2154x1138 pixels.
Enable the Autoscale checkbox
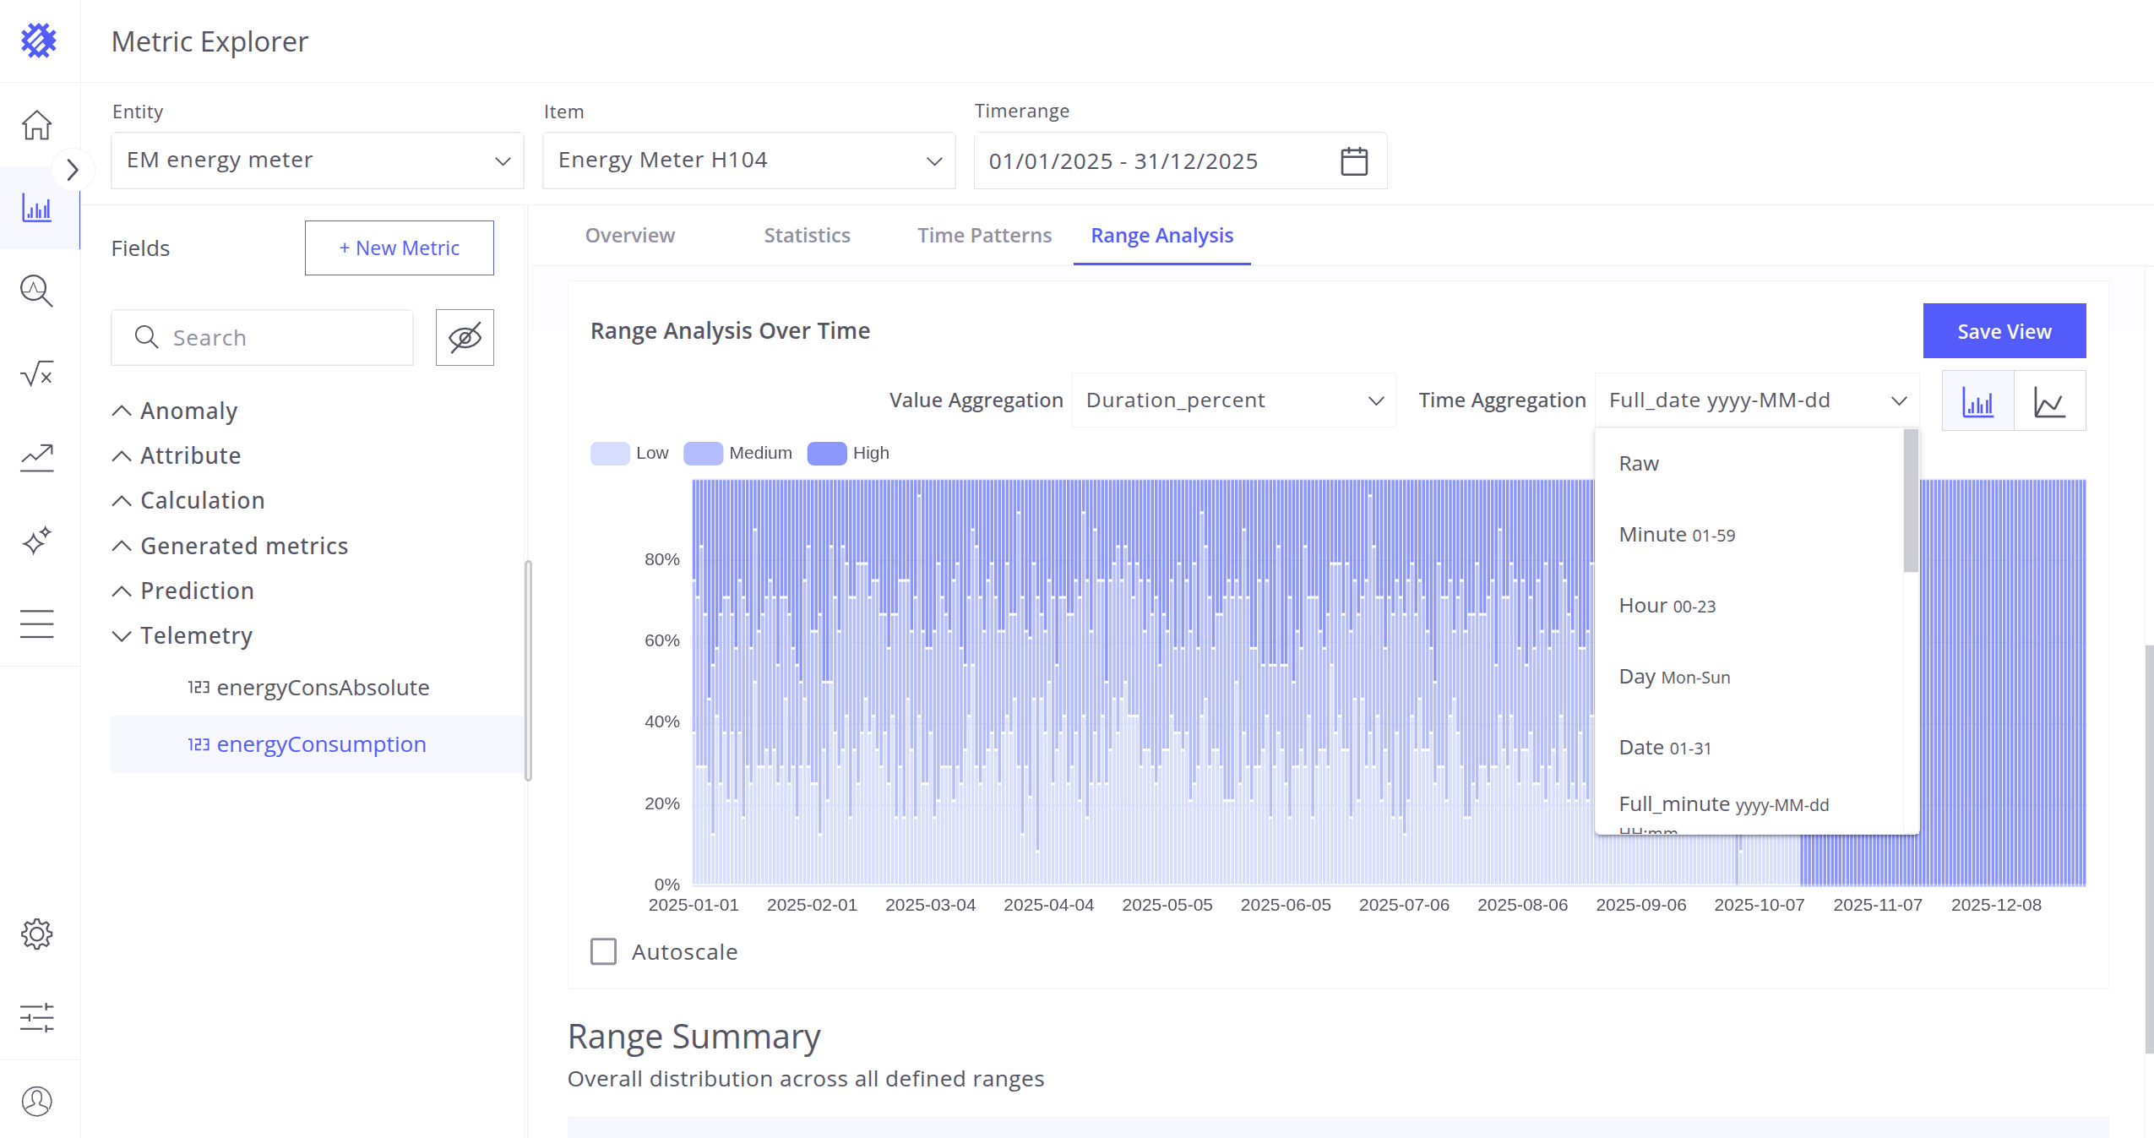(x=603, y=951)
